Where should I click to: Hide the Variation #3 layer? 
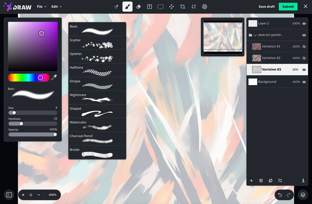(x=304, y=70)
